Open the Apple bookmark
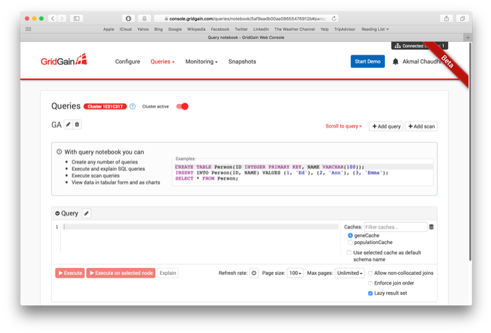491x333 pixels. 109,29
